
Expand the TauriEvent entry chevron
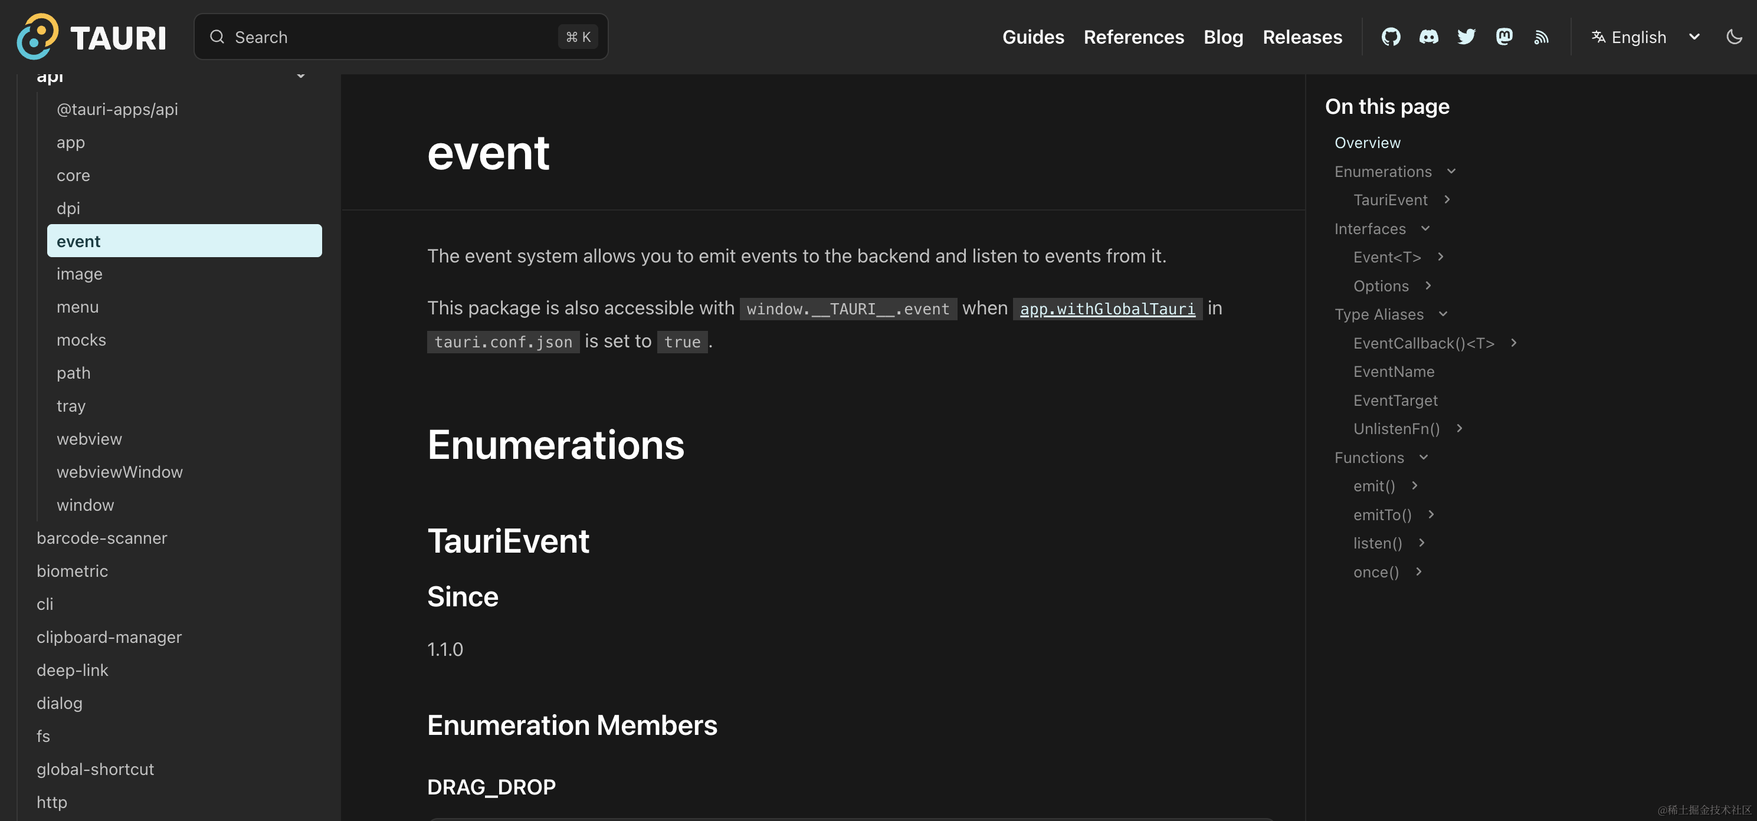(1447, 200)
